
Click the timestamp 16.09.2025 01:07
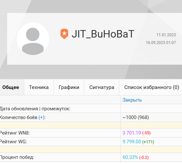point(161,43)
